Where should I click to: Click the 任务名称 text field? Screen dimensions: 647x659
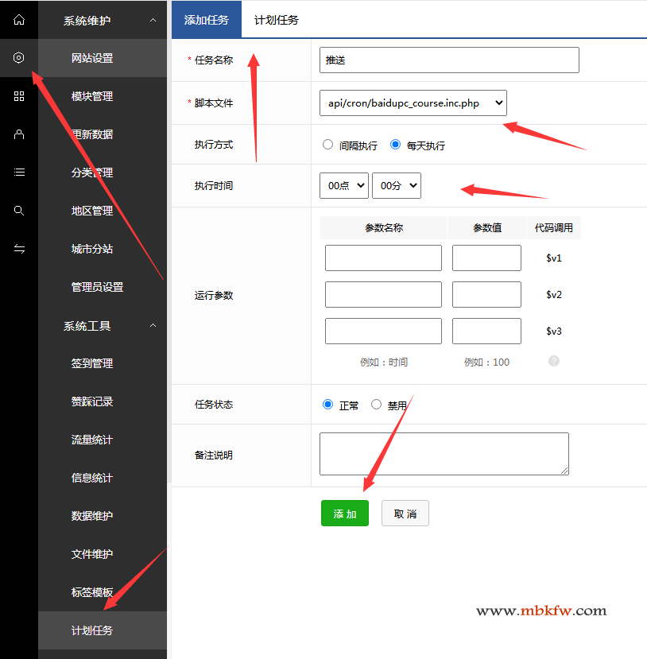click(449, 60)
